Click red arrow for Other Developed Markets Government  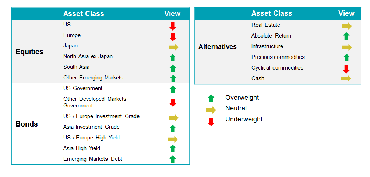coord(173,102)
